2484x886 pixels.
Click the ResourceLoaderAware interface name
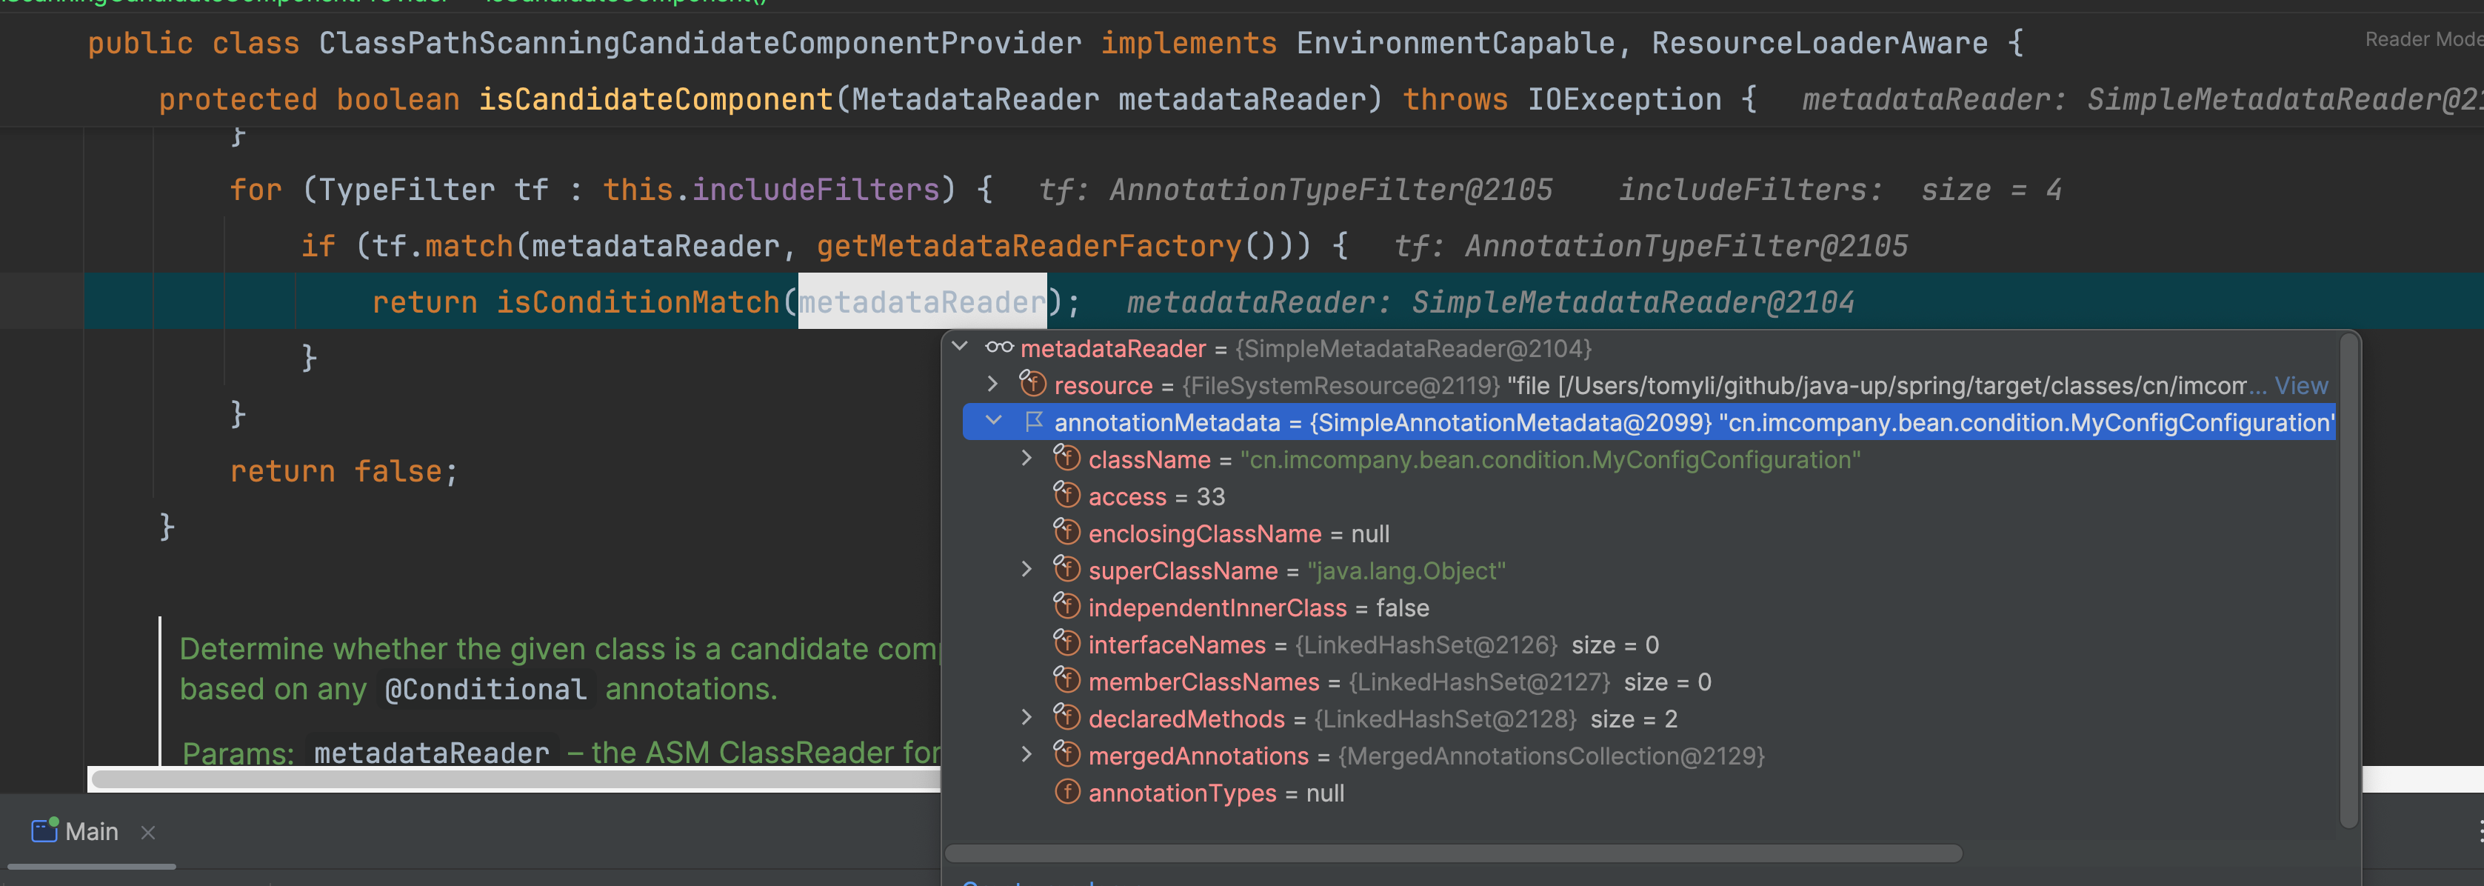pos(1820,44)
